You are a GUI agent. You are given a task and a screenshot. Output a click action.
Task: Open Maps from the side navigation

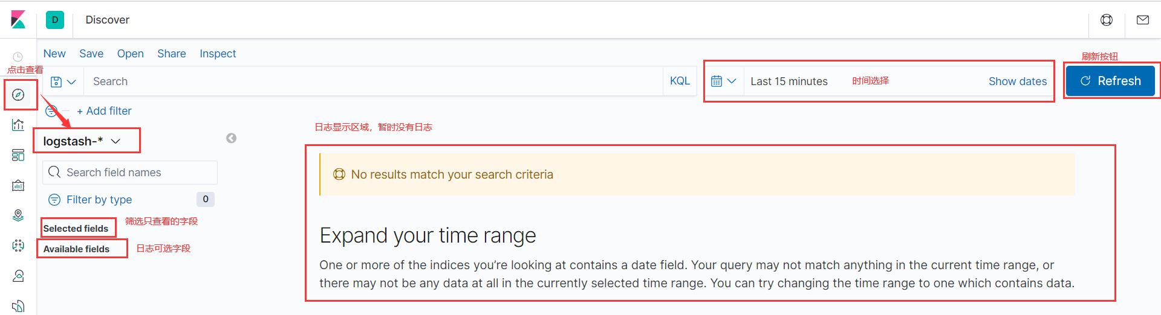click(x=18, y=215)
